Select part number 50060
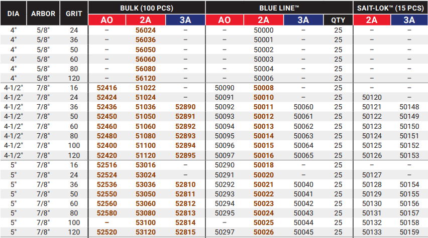The width and height of the screenshot is (428, 238). (303, 107)
